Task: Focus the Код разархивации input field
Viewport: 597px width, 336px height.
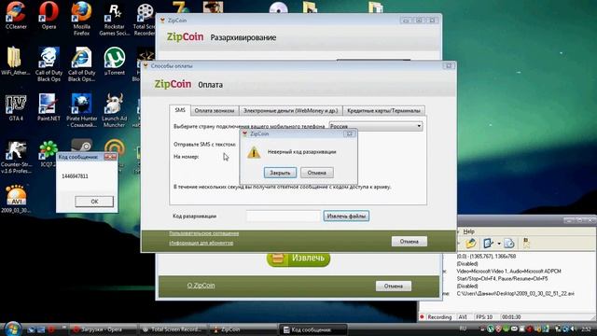Action: tap(284, 216)
